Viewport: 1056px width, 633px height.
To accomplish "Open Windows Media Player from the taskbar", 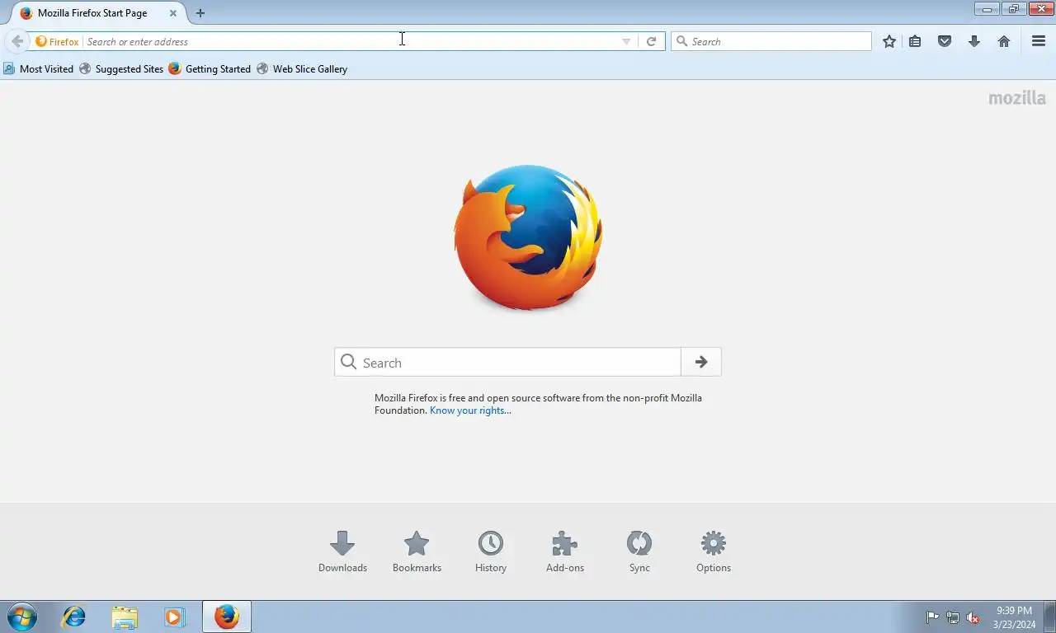I will [x=174, y=617].
